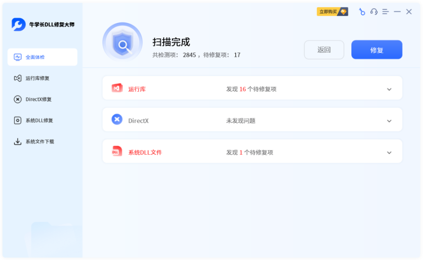Click the red 运行库 runtime library icon
The image size is (423, 260).
[117, 88]
